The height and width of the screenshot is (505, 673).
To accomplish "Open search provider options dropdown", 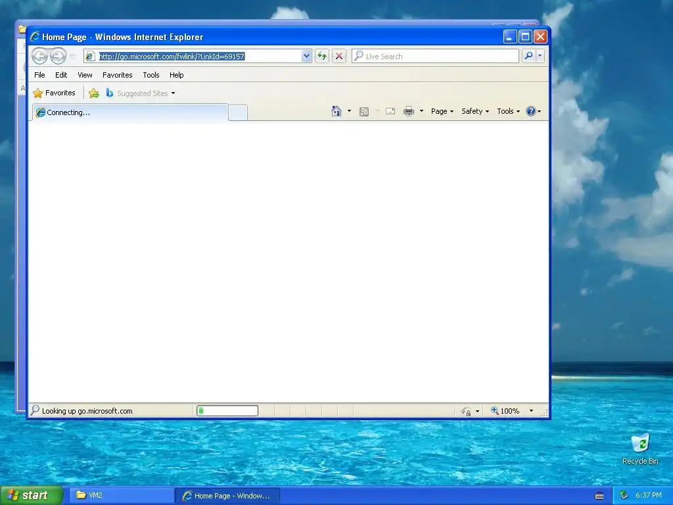I will click(540, 56).
